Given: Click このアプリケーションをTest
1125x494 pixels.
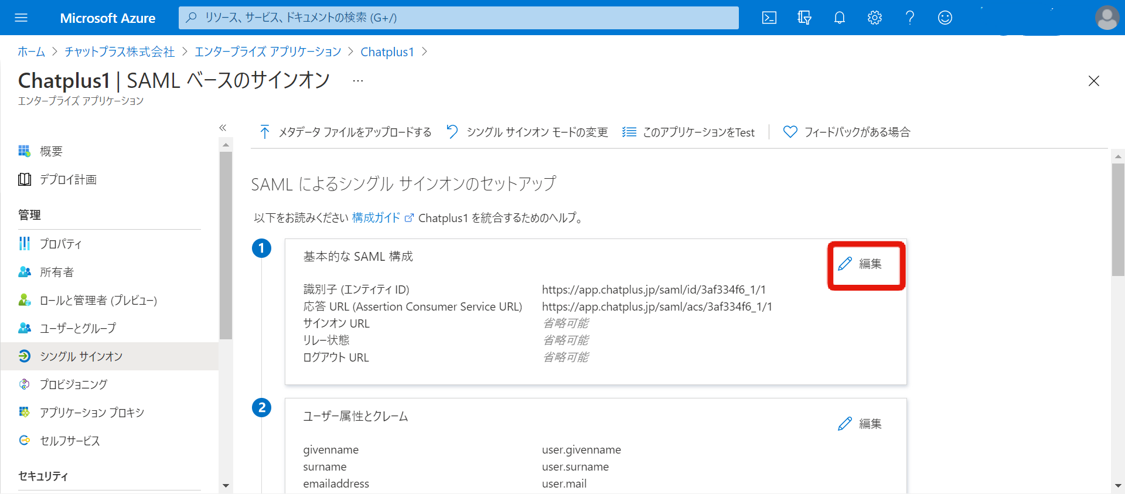Looking at the screenshot, I should pos(688,132).
